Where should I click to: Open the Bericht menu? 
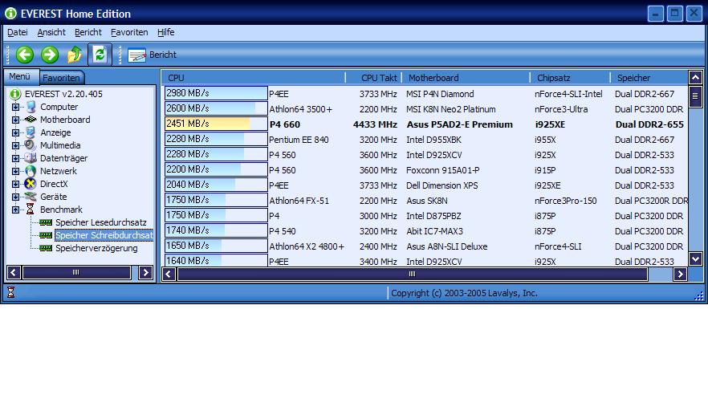pos(88,32)
